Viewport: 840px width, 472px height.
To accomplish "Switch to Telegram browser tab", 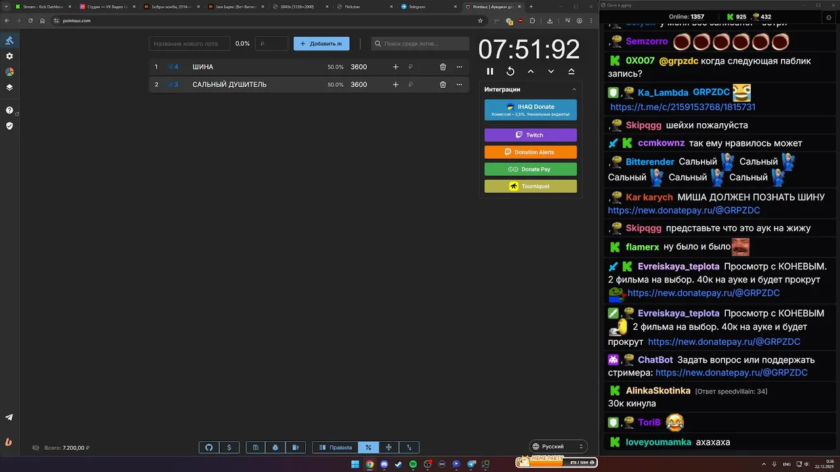I will click(x=428, y=7).
